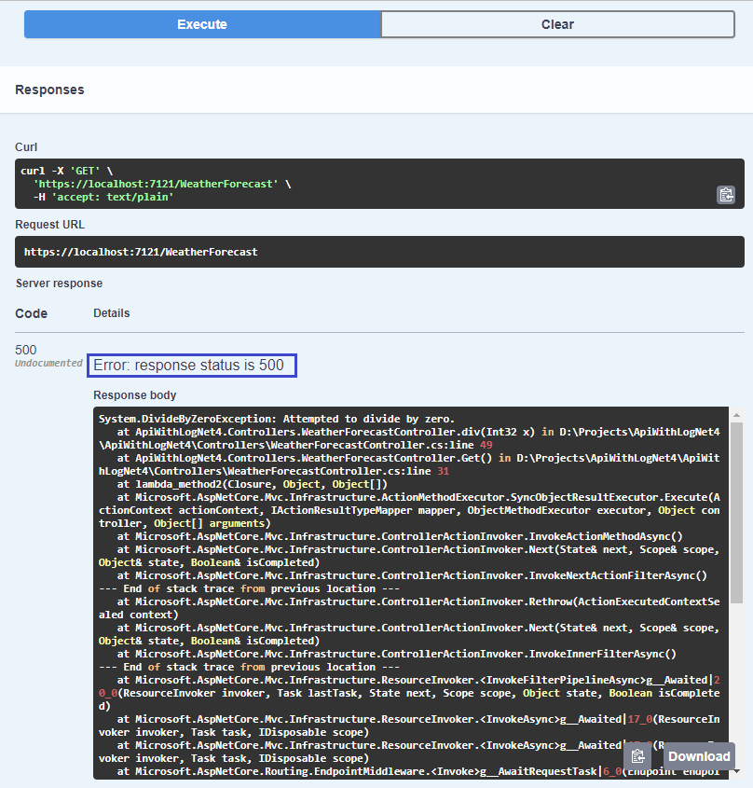Screen dimensions: 753x788
Task: Click the Response body label
Action: [x=134, y=395]
